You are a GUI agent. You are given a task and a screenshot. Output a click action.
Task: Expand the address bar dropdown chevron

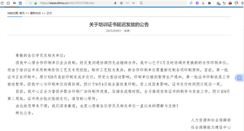pos(133,3)
